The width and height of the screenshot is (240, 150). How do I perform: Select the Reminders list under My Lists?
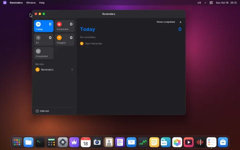54,69
